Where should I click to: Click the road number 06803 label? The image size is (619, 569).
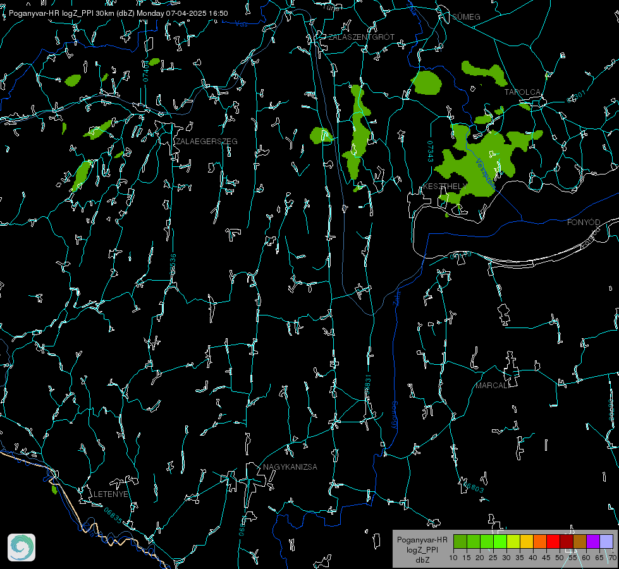click(474, 486)
